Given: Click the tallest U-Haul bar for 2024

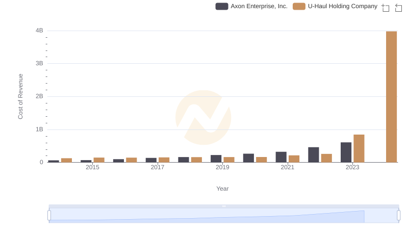Looking at the screenshot, I should coord(391,97).
